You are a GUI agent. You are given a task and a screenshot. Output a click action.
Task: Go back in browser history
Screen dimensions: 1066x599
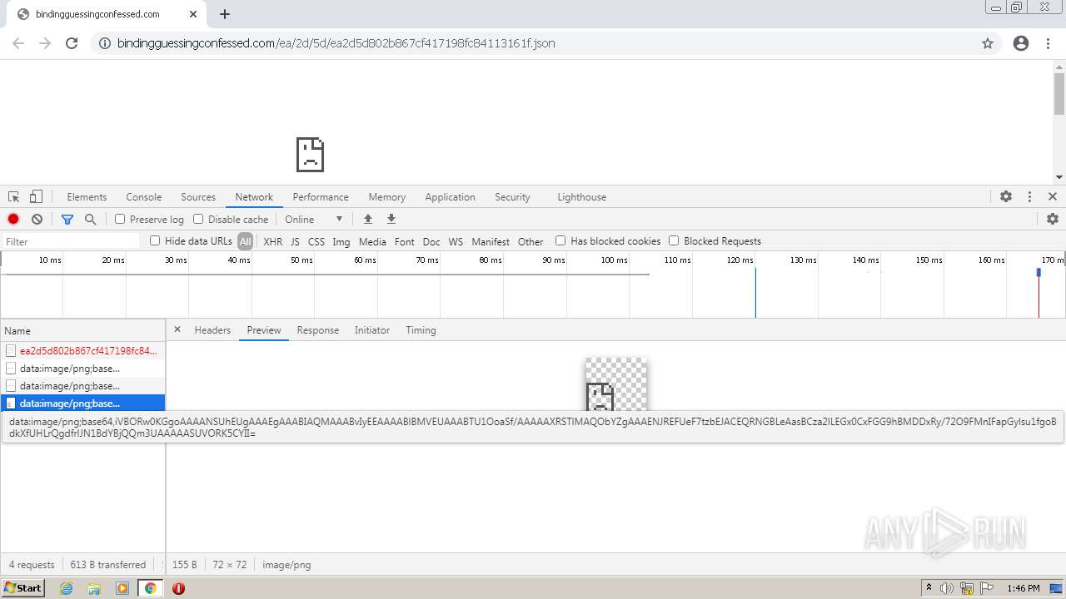(18, 43)
